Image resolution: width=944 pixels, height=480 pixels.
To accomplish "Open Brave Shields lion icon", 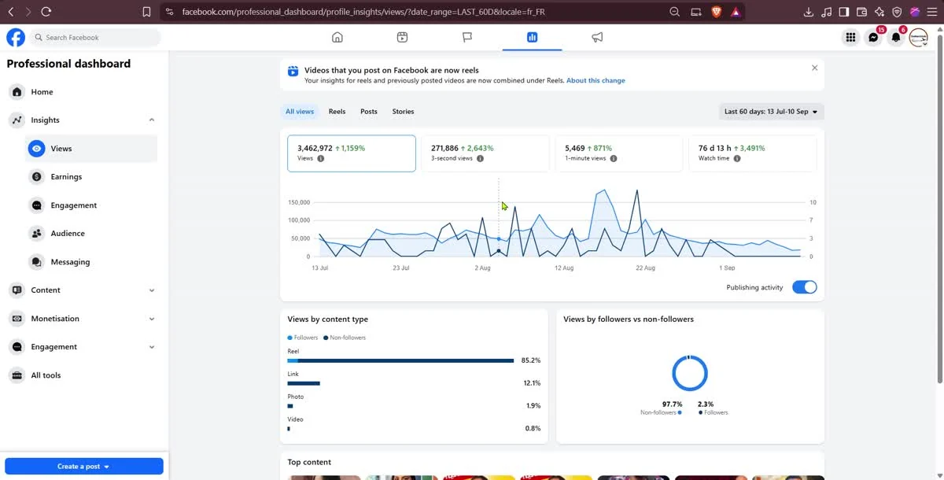I will point(716,12).
